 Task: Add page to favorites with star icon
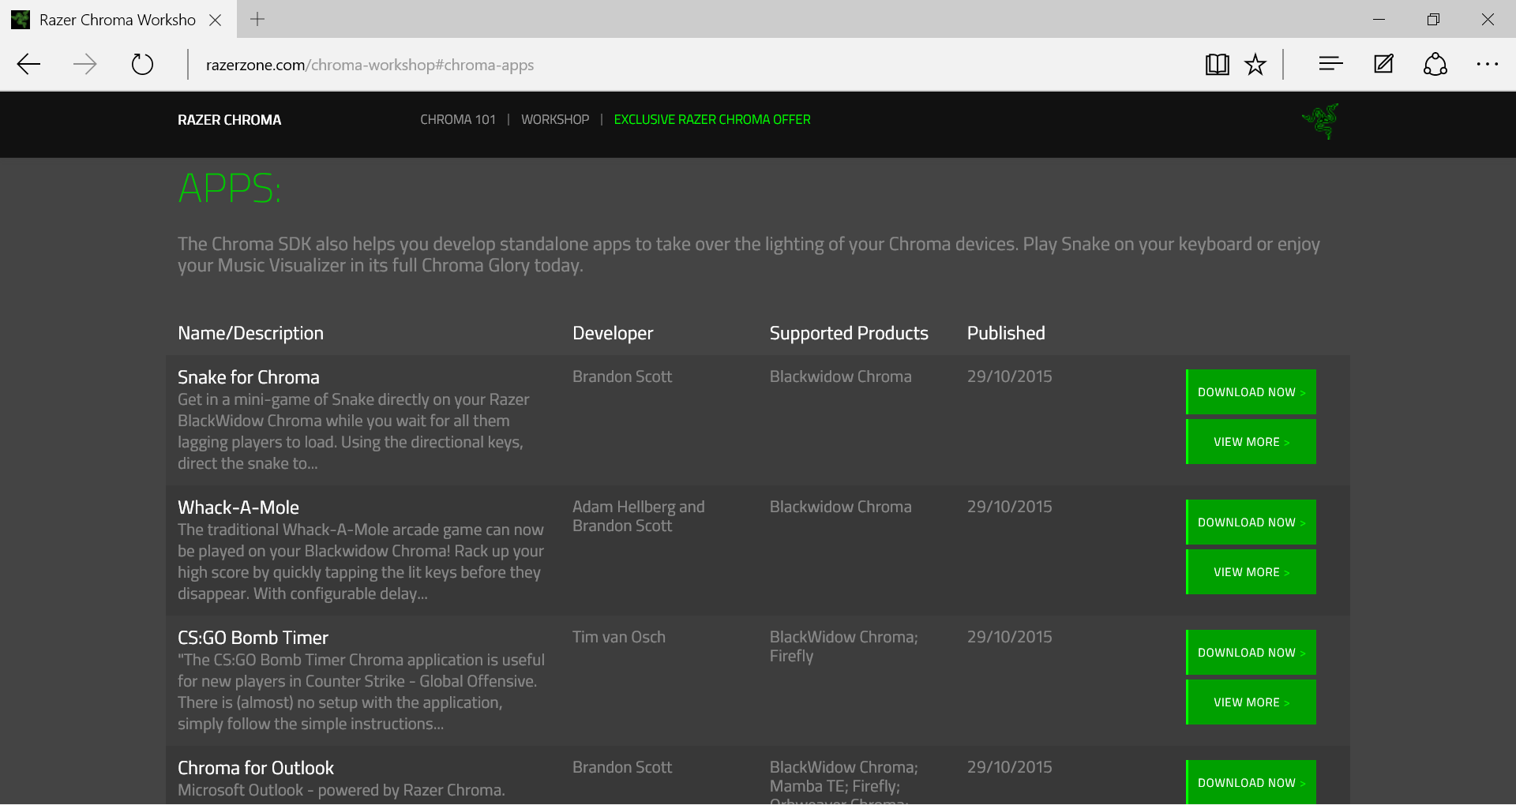coord(1255,64)
